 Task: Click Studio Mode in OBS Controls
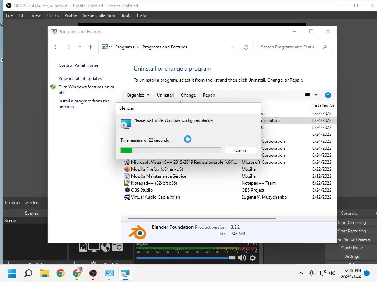[352, 248]
